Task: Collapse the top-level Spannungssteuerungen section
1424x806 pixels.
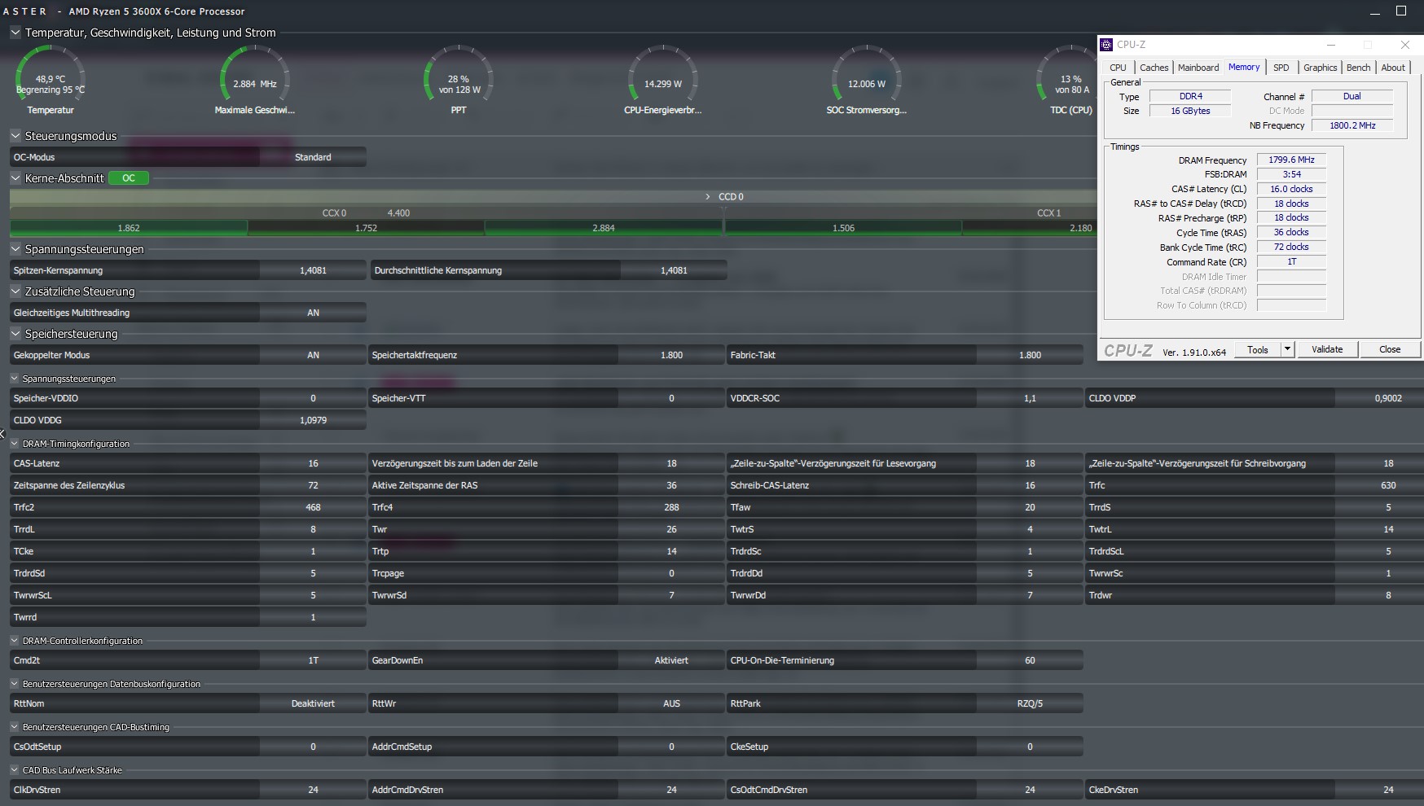Action: 15,249
